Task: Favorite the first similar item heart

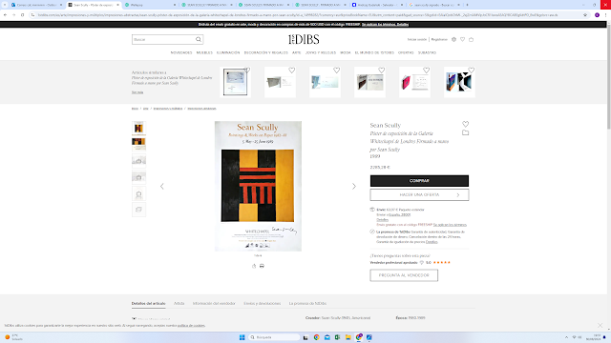Action: pos(247,70)
